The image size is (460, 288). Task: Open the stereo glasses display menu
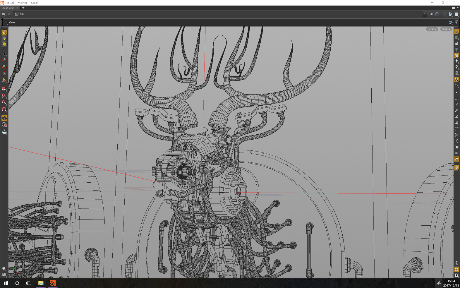point(457,85)
